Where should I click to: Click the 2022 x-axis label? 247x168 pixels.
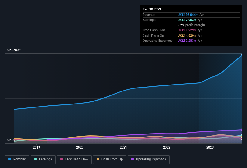pos(167,147)
